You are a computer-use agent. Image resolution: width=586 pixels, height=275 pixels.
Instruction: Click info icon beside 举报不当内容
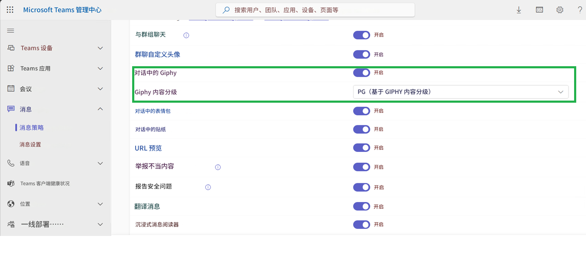[218, 167]
